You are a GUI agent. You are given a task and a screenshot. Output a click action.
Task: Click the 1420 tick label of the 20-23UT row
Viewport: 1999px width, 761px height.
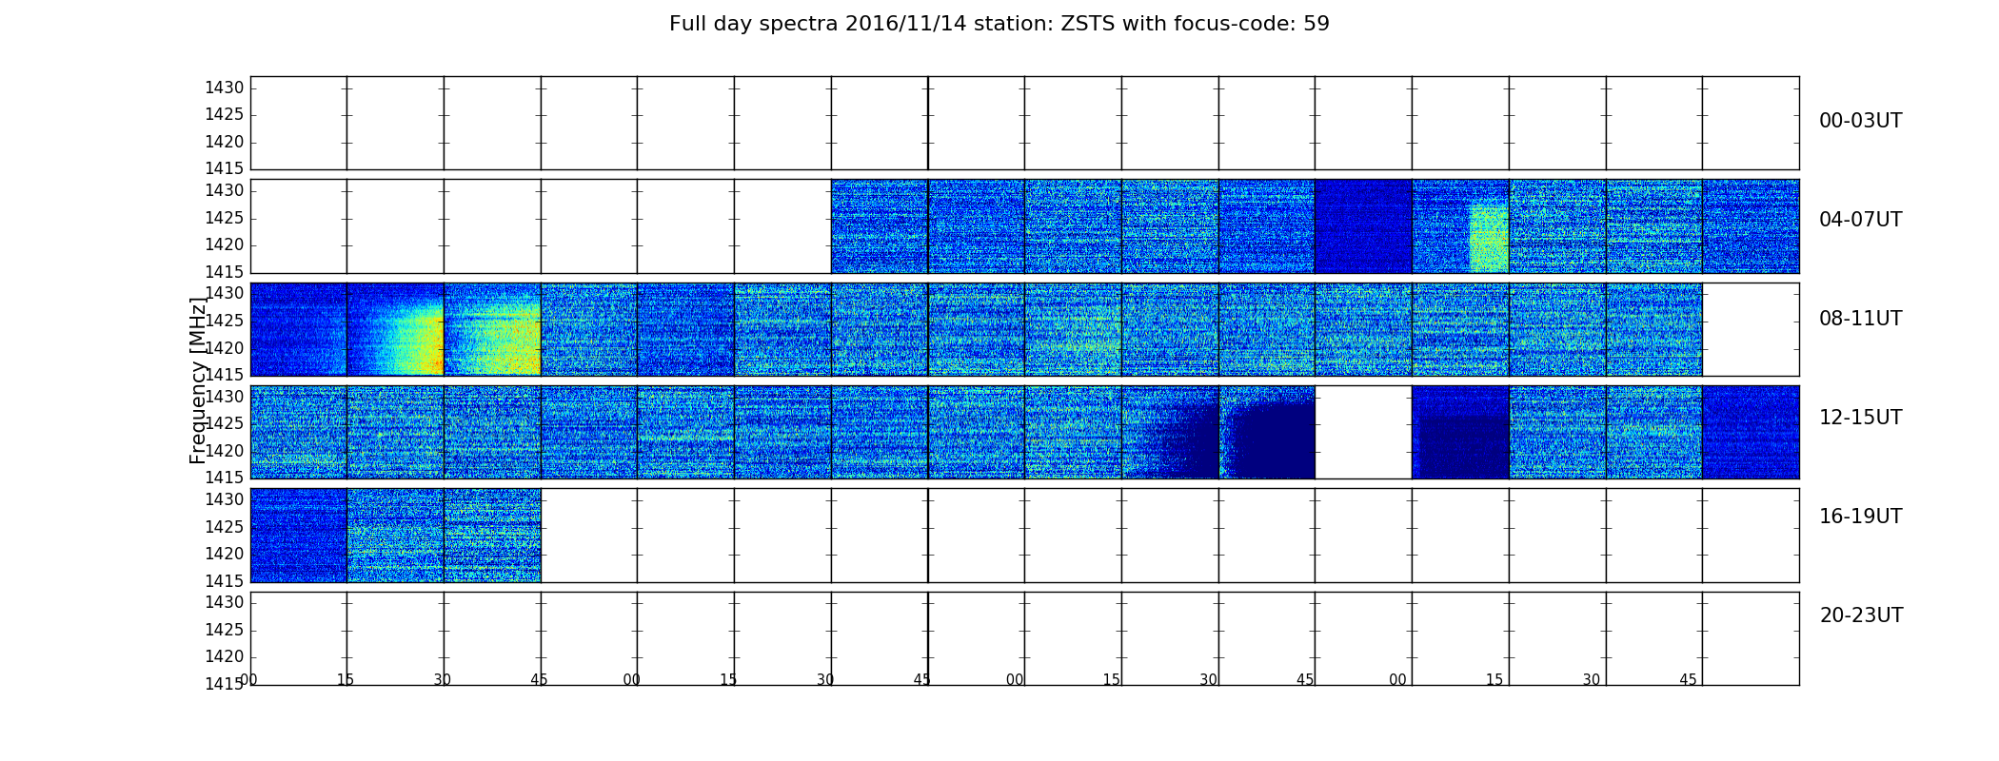(225, 656)
